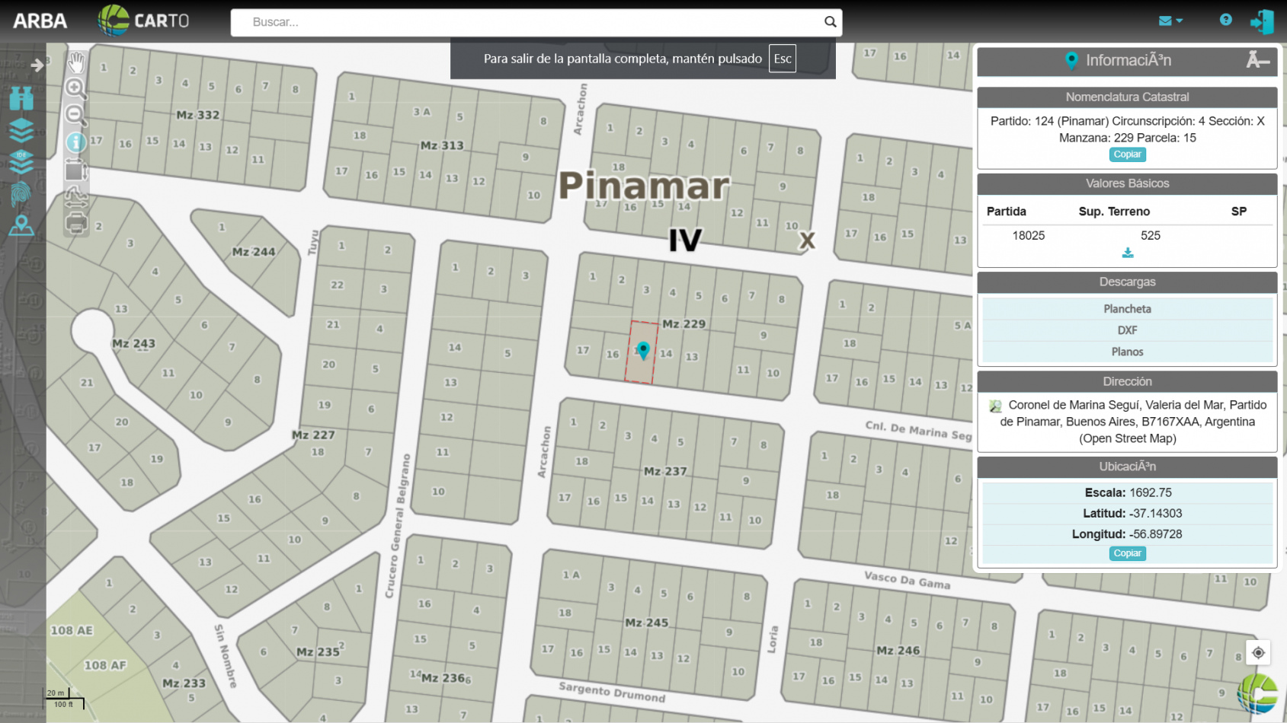The height and width of the screenshot is (723, 1287).
Task: Click the search magnifier icon
Action: 830,22
